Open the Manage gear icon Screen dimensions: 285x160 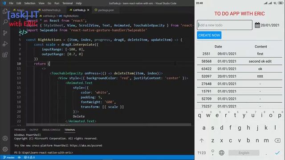pos(5,149)
